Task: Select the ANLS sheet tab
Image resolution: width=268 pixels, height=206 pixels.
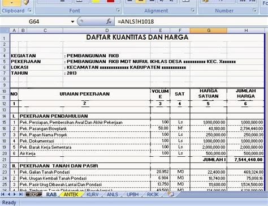Action: (x=113, y=195)
